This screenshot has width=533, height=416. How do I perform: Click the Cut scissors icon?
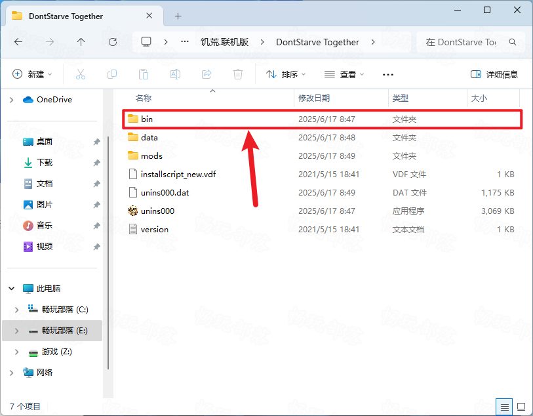[x=81, y=74]
